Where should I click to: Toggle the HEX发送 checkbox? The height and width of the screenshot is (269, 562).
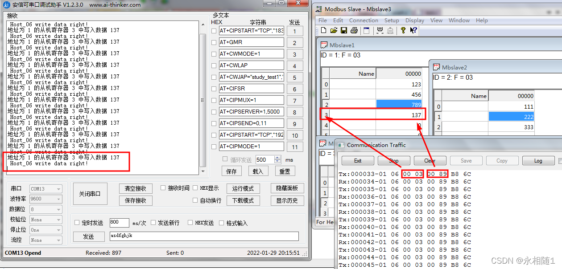(190, 223)
